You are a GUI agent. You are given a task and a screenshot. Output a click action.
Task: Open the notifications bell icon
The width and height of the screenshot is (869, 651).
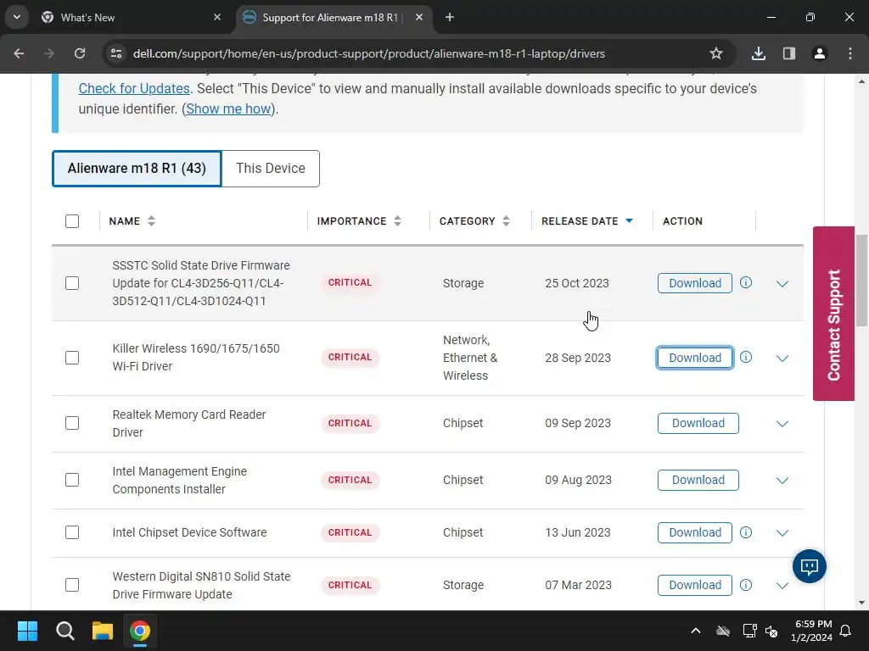[x=846, y=631]
